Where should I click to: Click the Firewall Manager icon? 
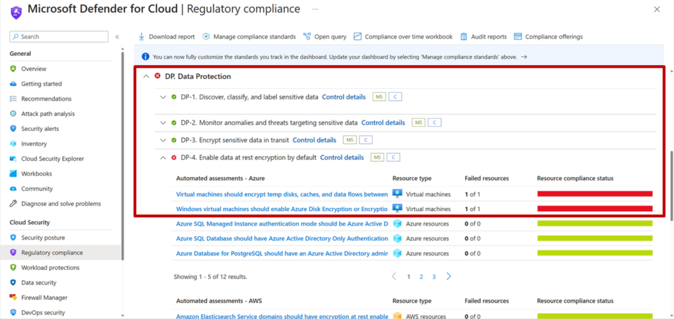[13, 297]
